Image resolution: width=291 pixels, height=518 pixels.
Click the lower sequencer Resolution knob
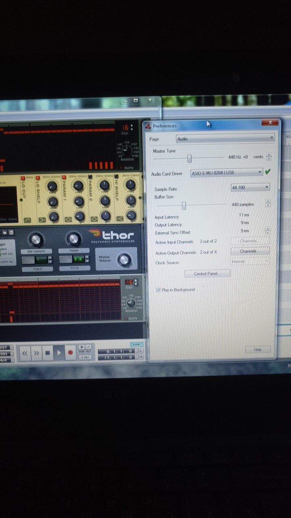click(x=131, y=303)
